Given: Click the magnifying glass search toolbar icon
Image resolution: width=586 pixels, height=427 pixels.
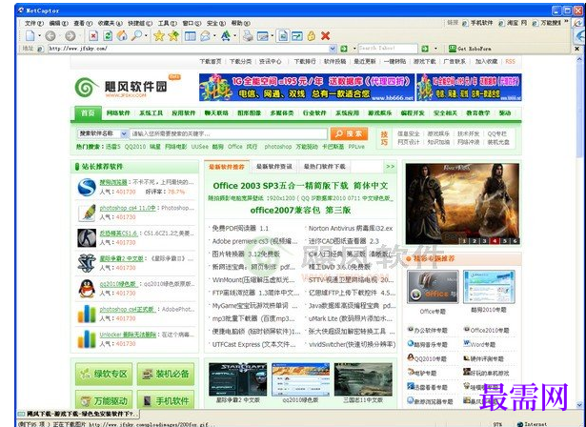Looking at the screenshot, I should click(x=137, y=36).
